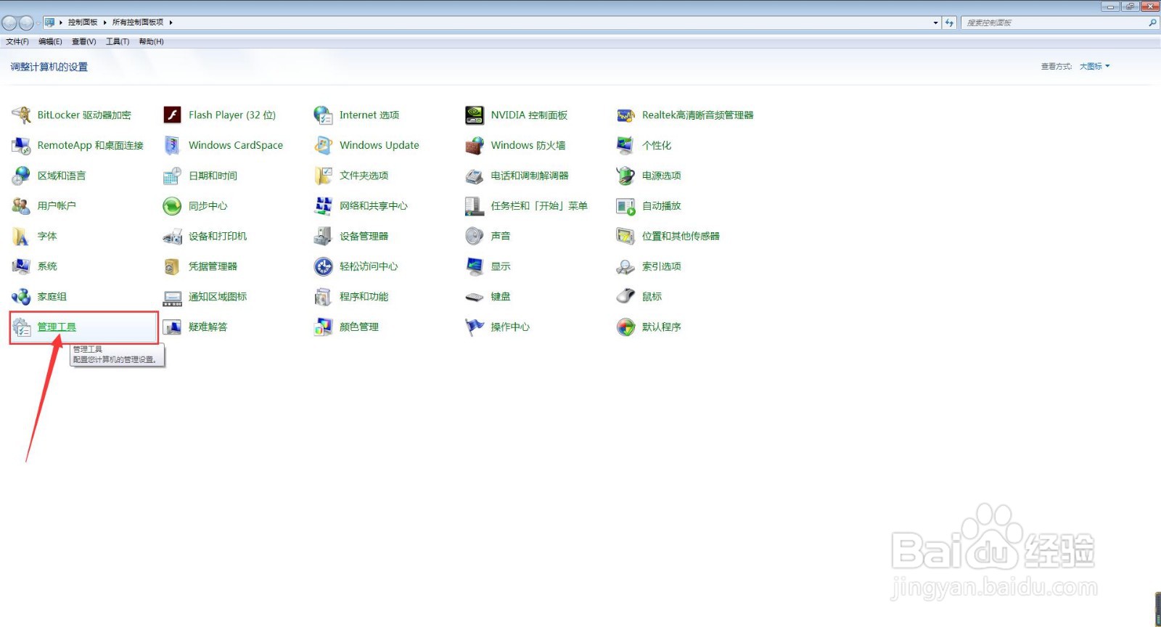Open the 自动播放 icon
1161x627 pixels.
625,206
